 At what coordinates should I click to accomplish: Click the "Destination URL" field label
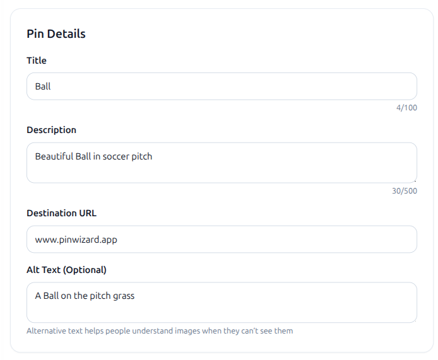point(61,213)
